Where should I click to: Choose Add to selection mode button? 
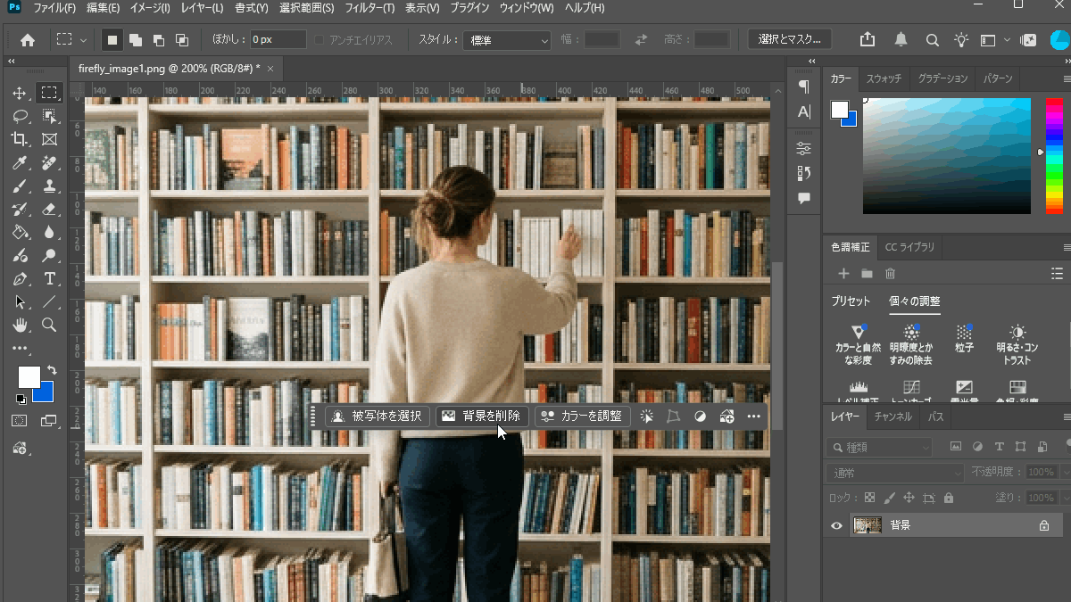pyautogui.click(x=136, y=40)
